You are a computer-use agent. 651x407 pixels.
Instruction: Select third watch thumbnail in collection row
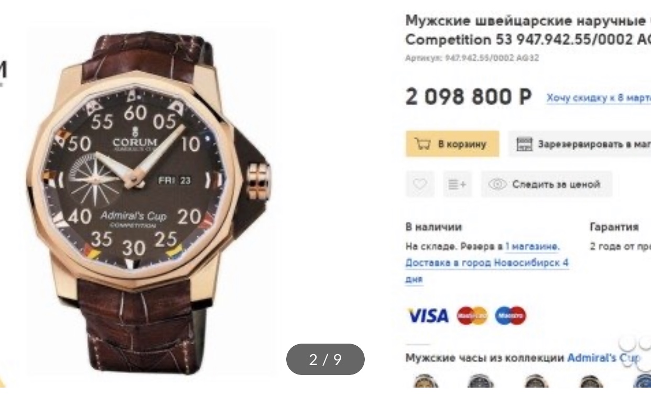535,381
